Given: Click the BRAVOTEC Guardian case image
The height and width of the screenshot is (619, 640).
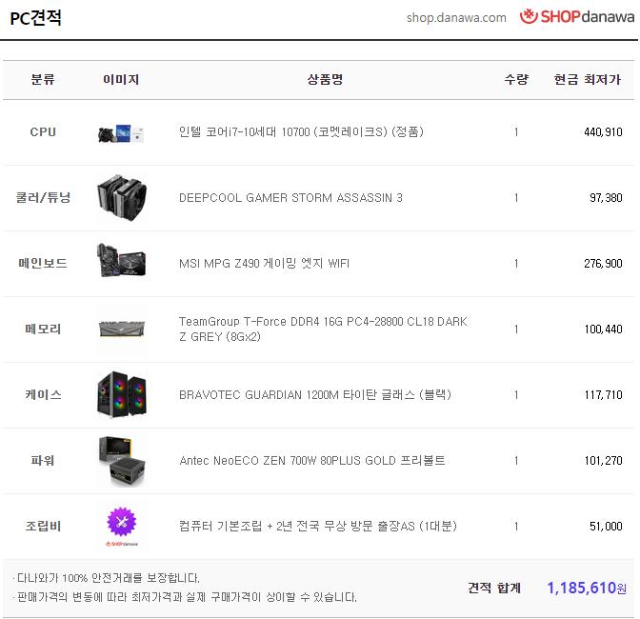Looking at the screenshot, I should [x=122, y=394].
